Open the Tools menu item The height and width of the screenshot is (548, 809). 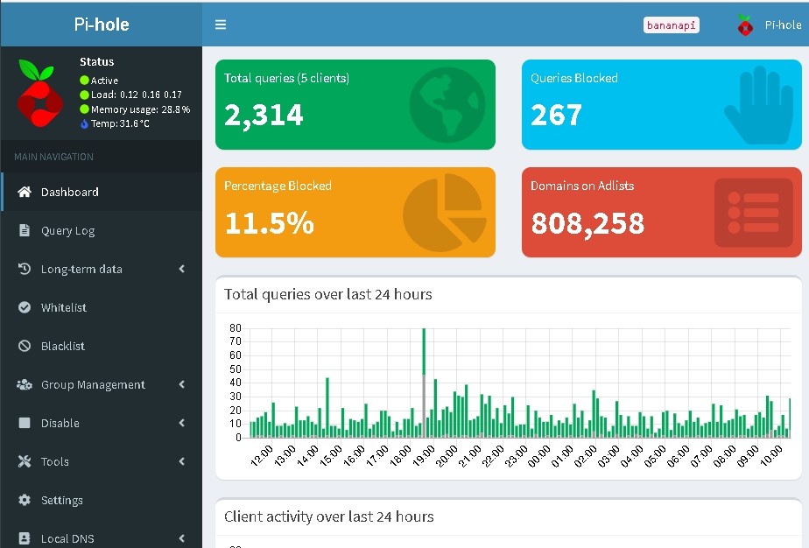pyautogui.click(x=102, y=461)
